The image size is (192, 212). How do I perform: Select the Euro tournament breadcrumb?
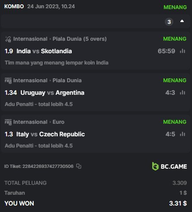[x=58, y=122]
